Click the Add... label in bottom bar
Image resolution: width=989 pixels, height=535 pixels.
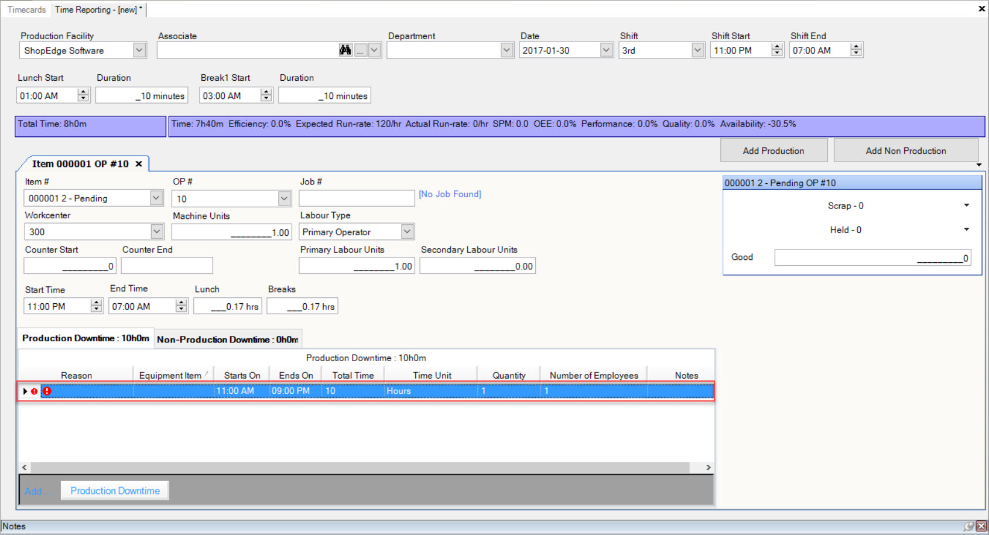coord(37,491)
